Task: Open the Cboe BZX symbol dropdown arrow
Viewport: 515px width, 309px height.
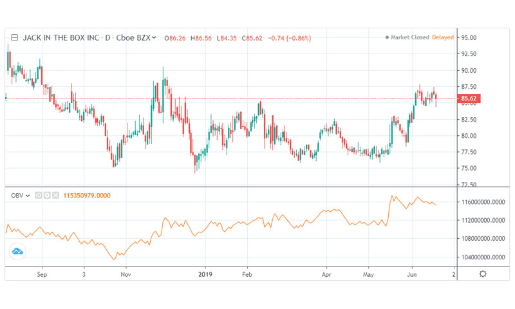Action: [154, 37]
